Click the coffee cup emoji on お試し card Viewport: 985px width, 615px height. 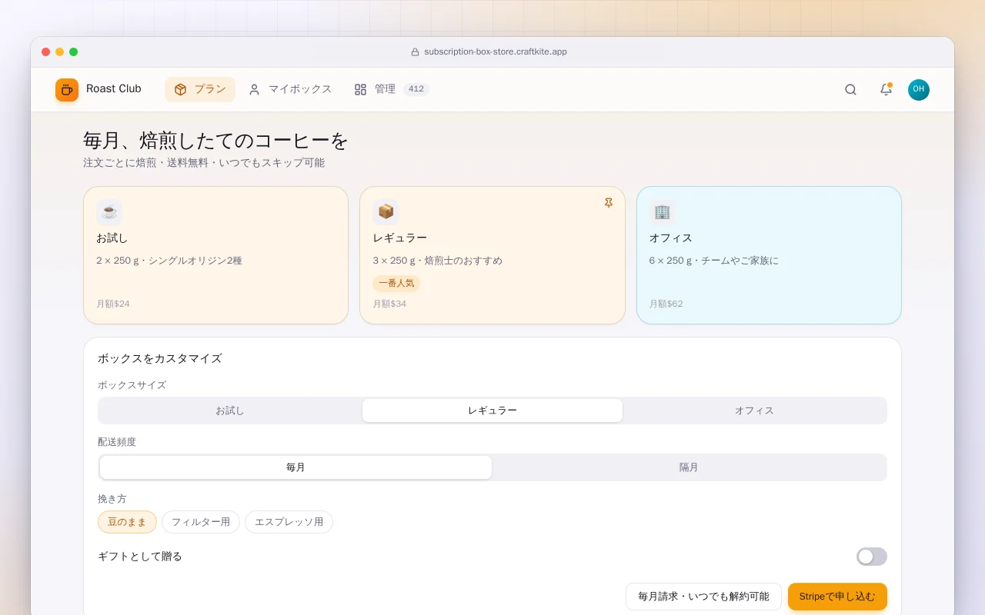point(109,211)
